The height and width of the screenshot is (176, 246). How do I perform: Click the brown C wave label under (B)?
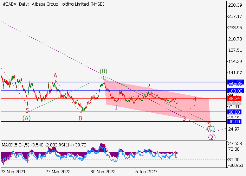104,78
